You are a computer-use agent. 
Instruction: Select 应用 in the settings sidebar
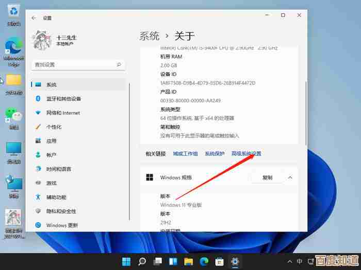pos(51,141)
